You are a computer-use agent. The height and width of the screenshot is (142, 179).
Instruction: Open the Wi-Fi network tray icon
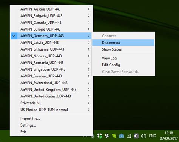coord(129,136)
